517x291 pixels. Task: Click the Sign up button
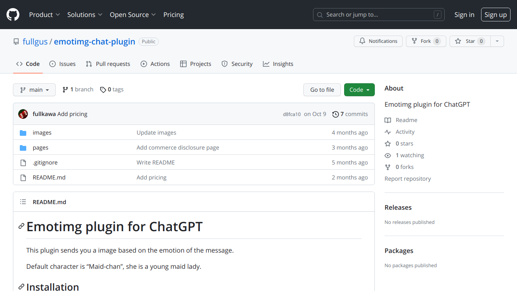[496, 15]
